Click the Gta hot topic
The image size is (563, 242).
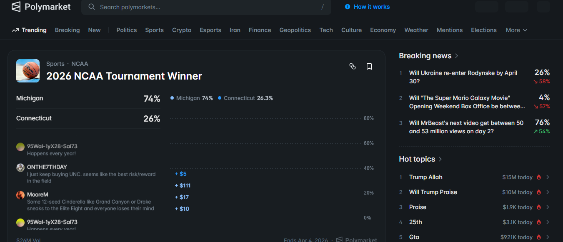(x=414, y=237)
